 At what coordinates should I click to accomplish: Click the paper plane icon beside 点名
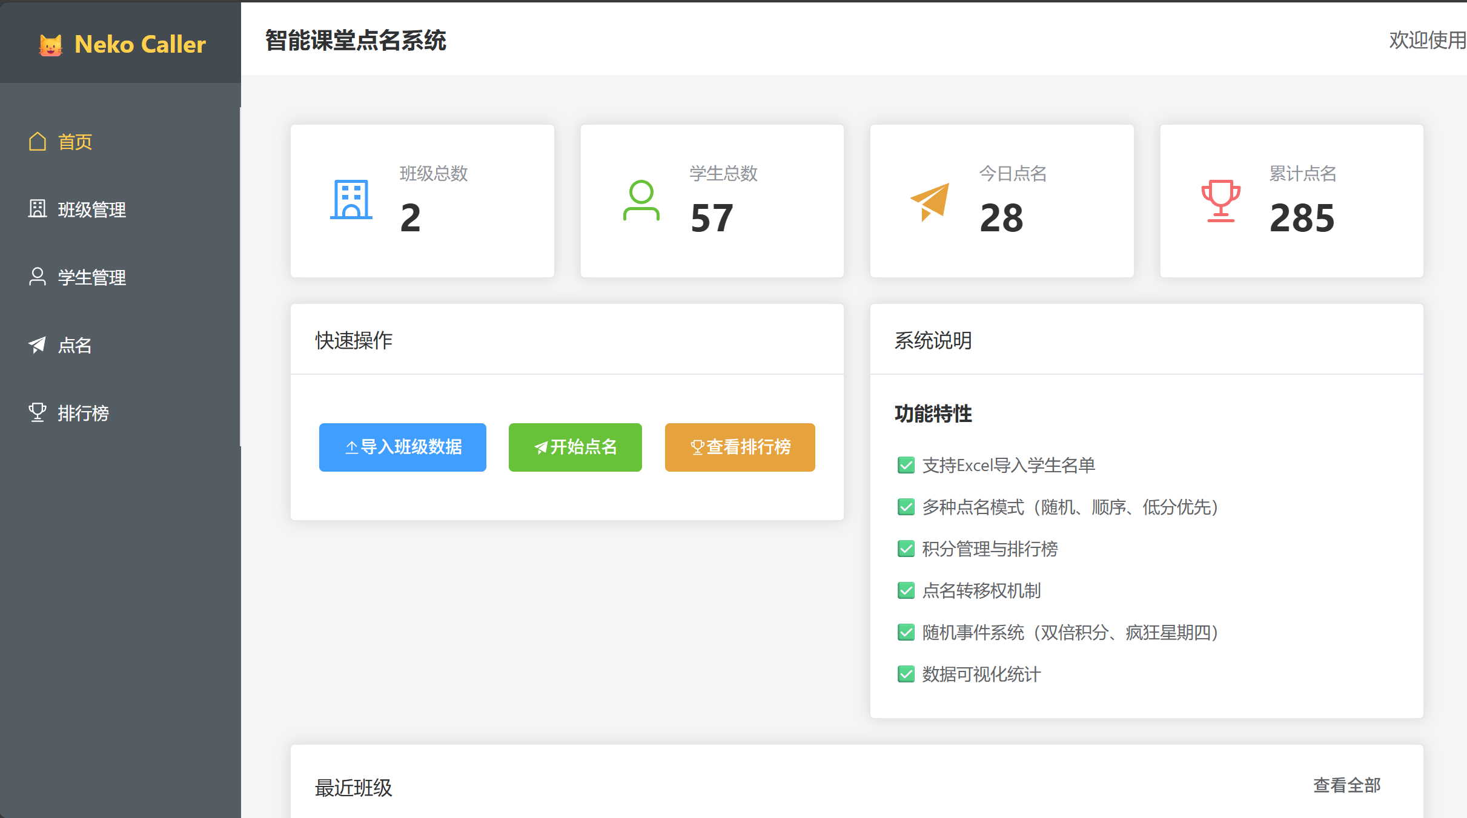pos(38,345)
